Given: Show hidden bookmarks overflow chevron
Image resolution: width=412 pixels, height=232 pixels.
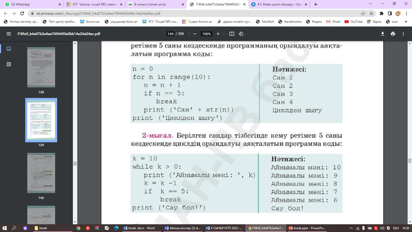Looking at the screenshot, I should [x=406, y=22].
